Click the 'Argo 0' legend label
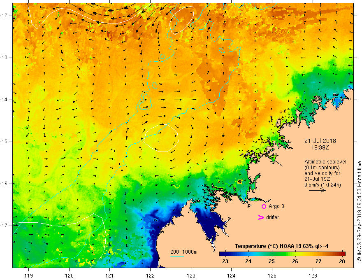This screenshot has height=280, width=362. pyautogui.click(x=276, y=206)
